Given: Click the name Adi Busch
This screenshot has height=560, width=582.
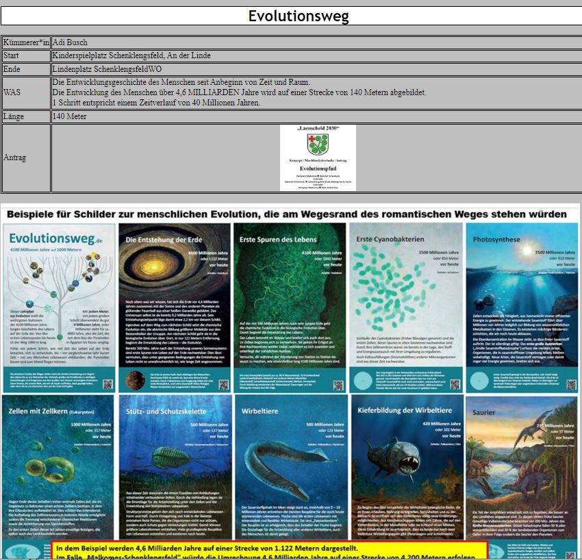Looking at the screenshot, I should tap(72, 42).
